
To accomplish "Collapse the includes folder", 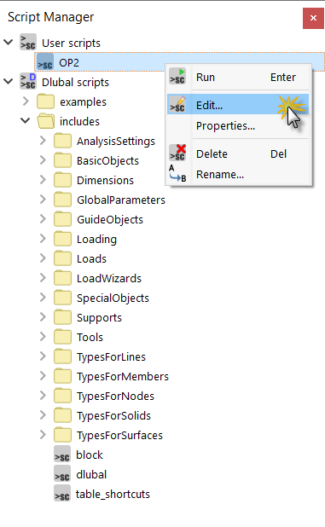I will (26, 120).
